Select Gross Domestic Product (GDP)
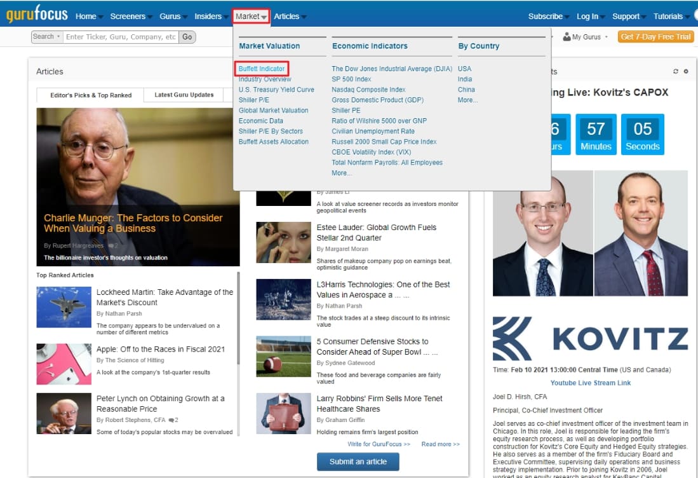Image resolution: width=698 pixels, height=478 pixels. (x=377, y=100)
